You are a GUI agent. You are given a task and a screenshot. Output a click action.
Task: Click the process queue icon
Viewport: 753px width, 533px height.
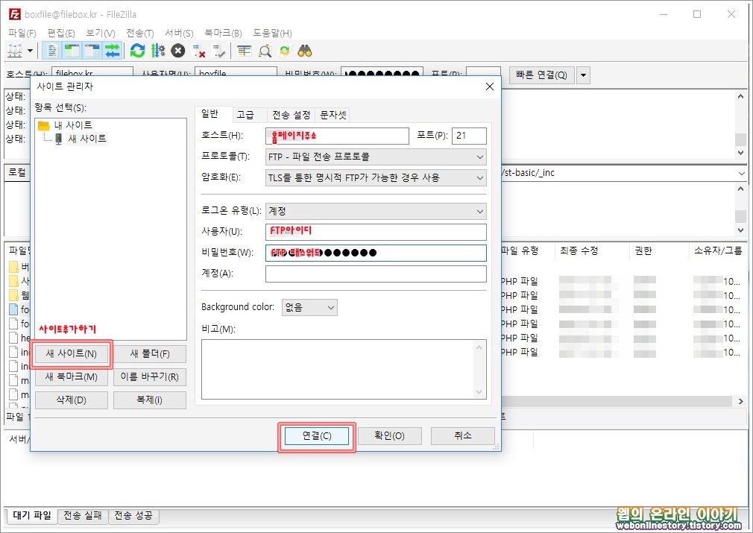(158, 50)
